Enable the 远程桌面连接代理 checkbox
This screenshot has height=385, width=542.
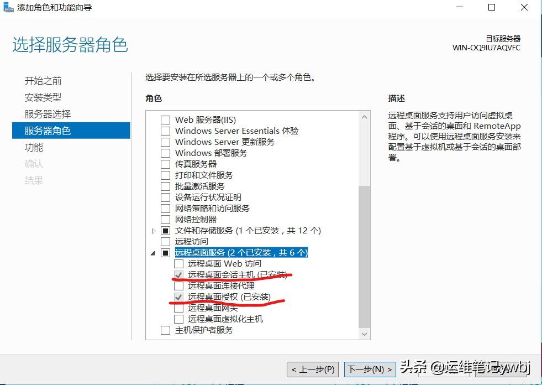point(178,286)
